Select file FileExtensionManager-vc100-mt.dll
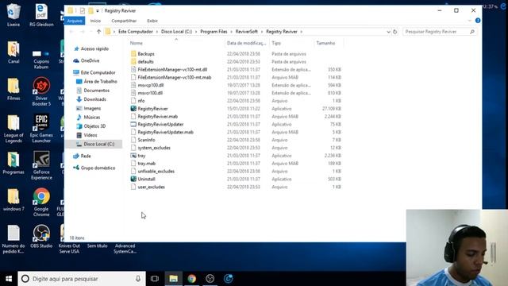 point(172,69)
